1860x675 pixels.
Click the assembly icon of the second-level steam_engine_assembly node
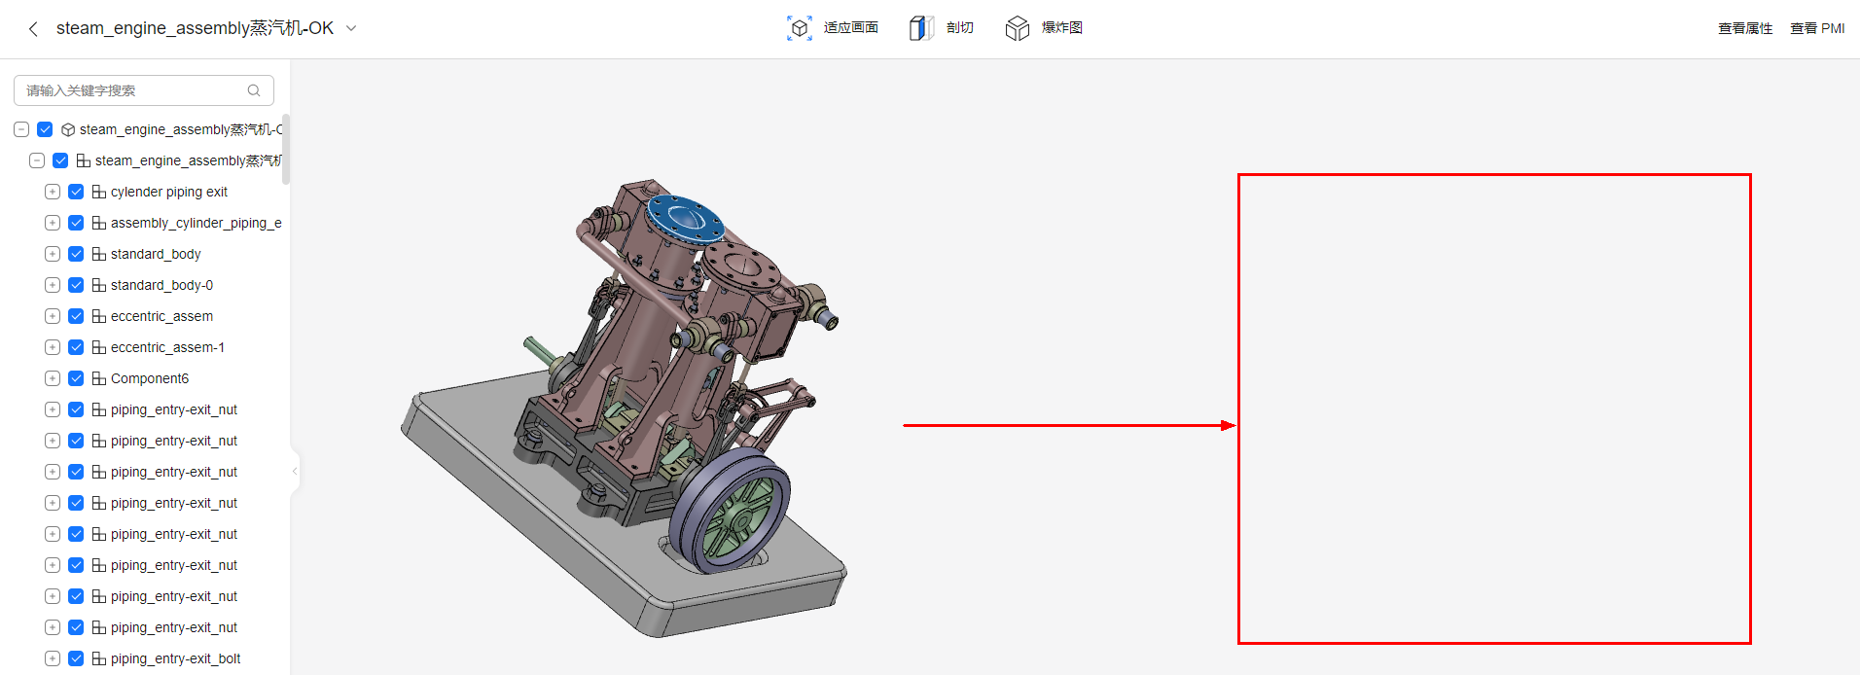(x=84, y=160)
